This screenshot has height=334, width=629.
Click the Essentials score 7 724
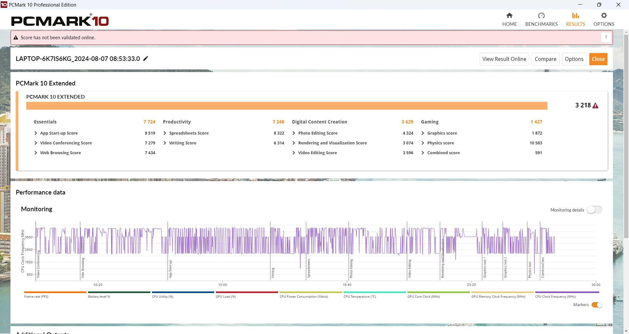click(x=149, y=122)
